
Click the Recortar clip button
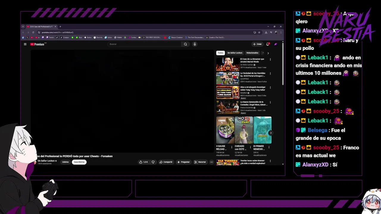point(200,162)
